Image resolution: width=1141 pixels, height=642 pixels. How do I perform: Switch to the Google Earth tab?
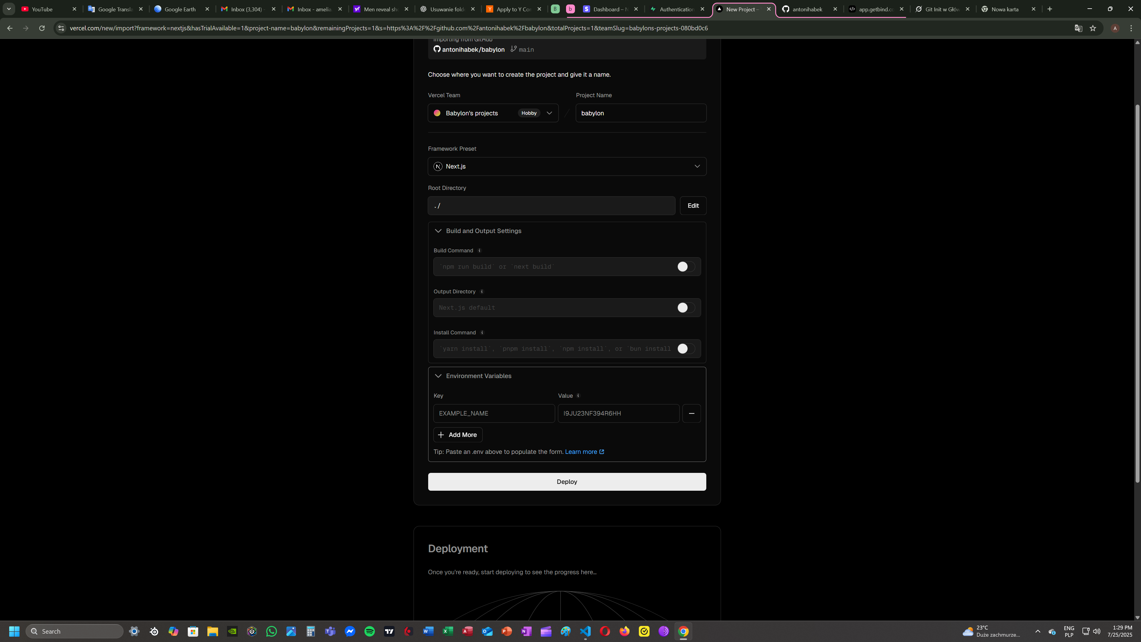179,9
